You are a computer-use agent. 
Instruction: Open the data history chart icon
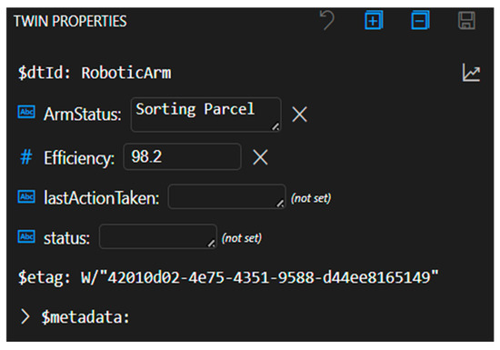pos(471,73)
